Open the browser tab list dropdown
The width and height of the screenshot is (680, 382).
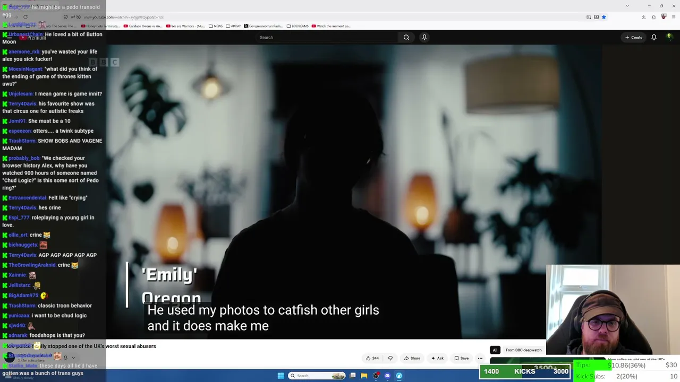pos(627,6)
